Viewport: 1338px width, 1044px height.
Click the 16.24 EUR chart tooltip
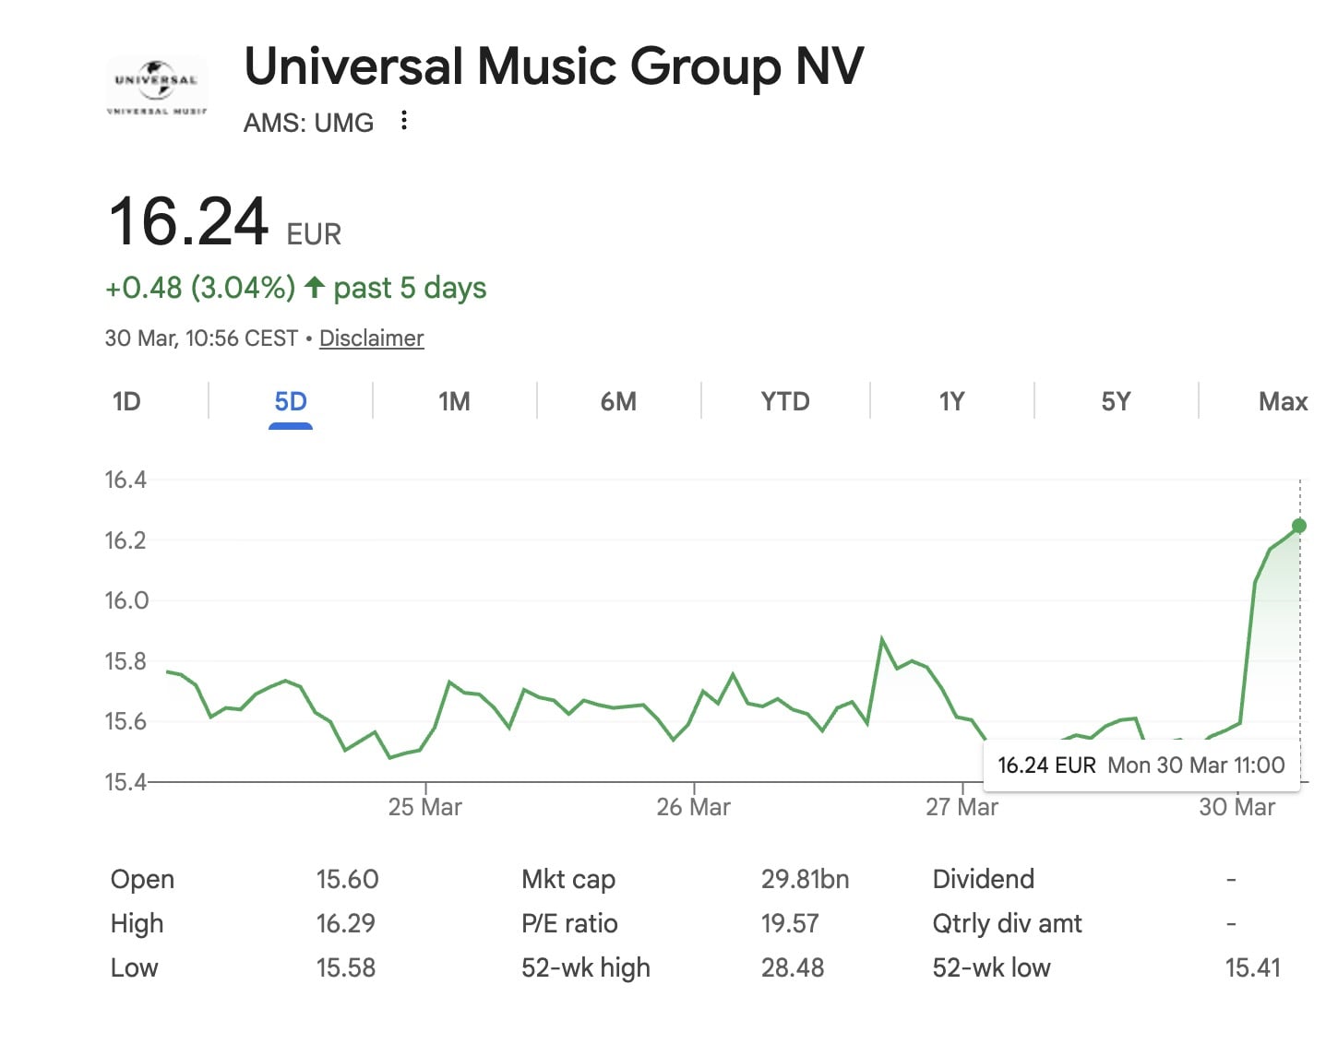1141,765
